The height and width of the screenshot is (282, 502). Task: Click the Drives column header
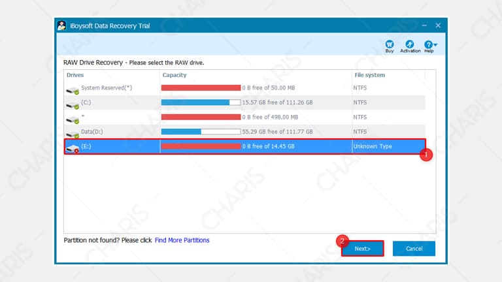[75, 75]
